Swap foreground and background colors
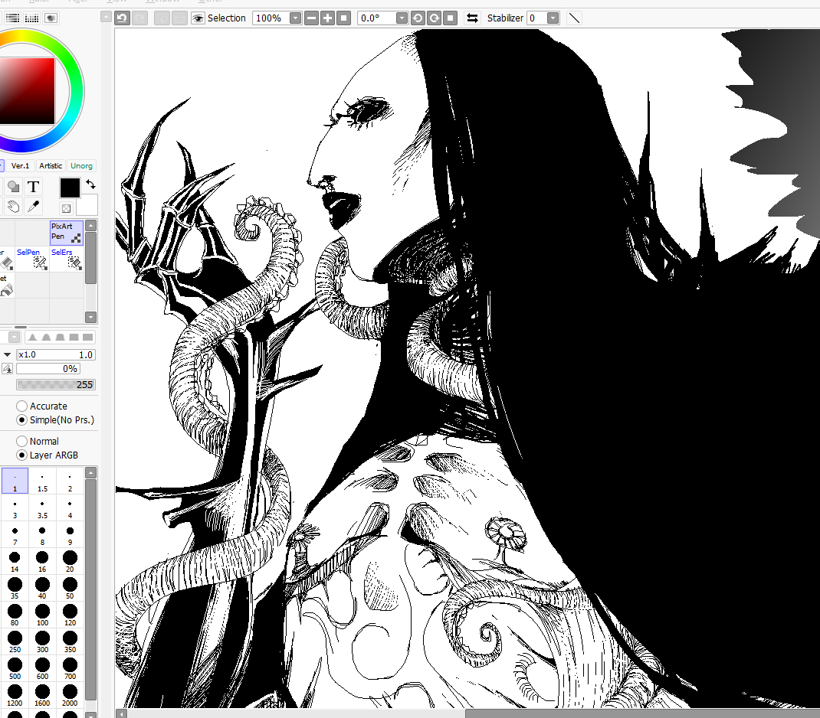 [90, 184]
